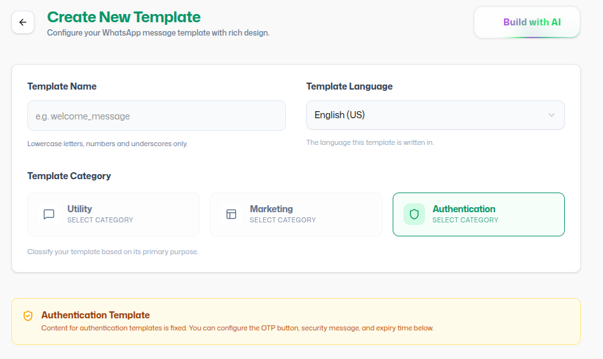Click the Authentication Template notice title
Screen dimensions: 603x359
coord(95,315)
